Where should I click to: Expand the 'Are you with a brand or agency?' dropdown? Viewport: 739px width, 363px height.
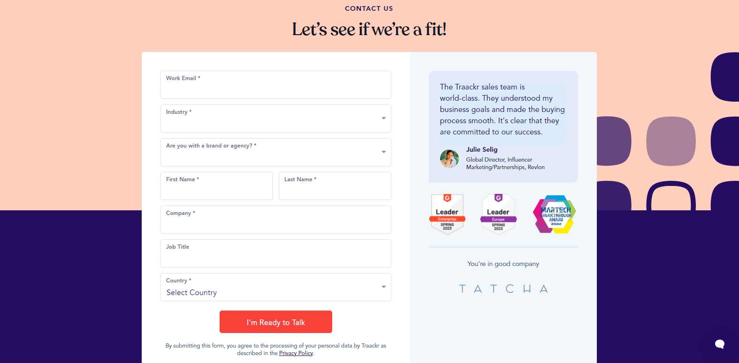pos(275,152)
